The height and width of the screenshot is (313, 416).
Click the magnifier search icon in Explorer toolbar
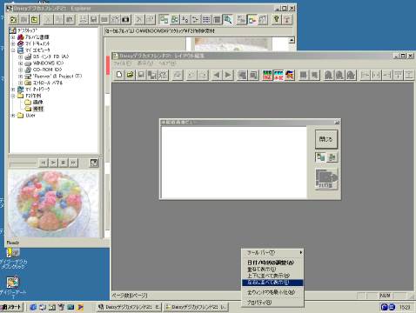coord(228,20)
